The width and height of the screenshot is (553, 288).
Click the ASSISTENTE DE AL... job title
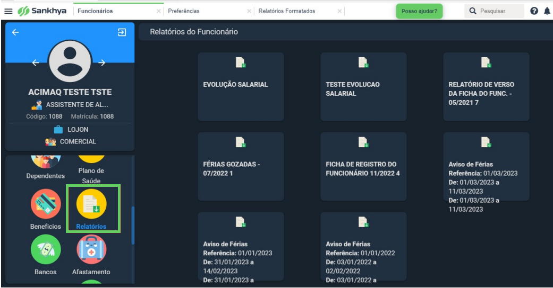click(x=77, y=105)
